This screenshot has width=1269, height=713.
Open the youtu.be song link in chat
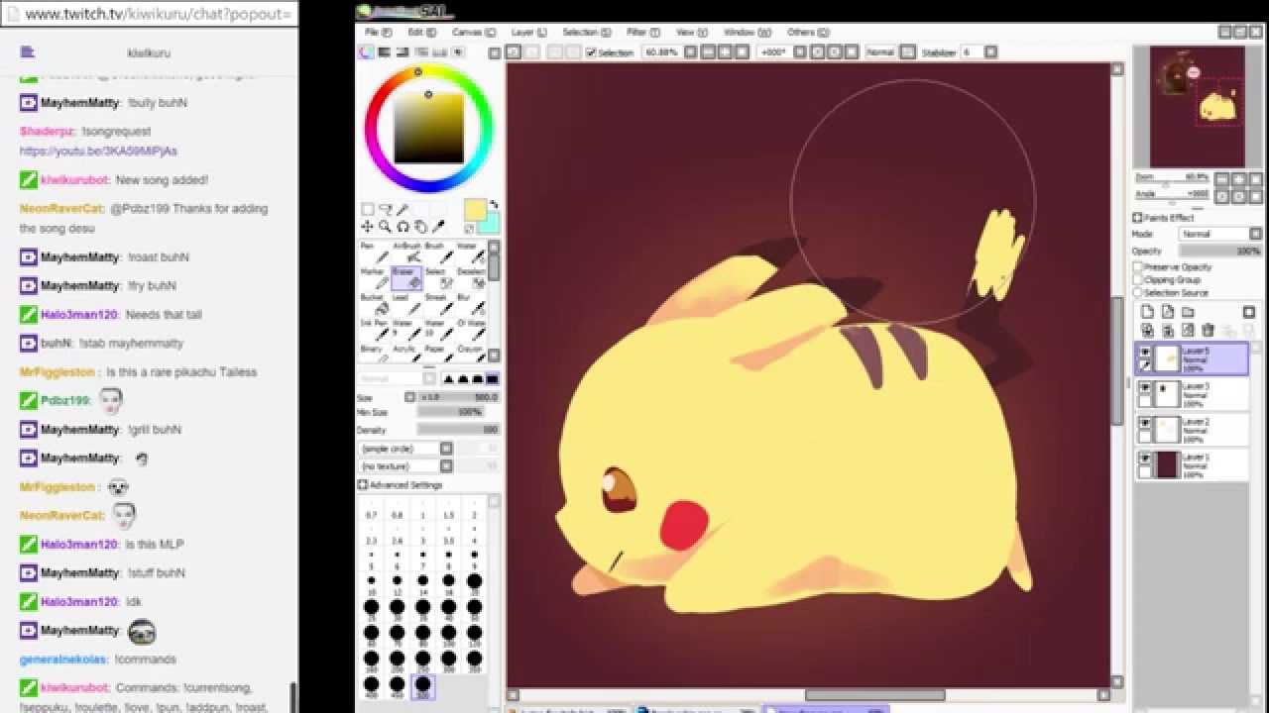[98, 152]
